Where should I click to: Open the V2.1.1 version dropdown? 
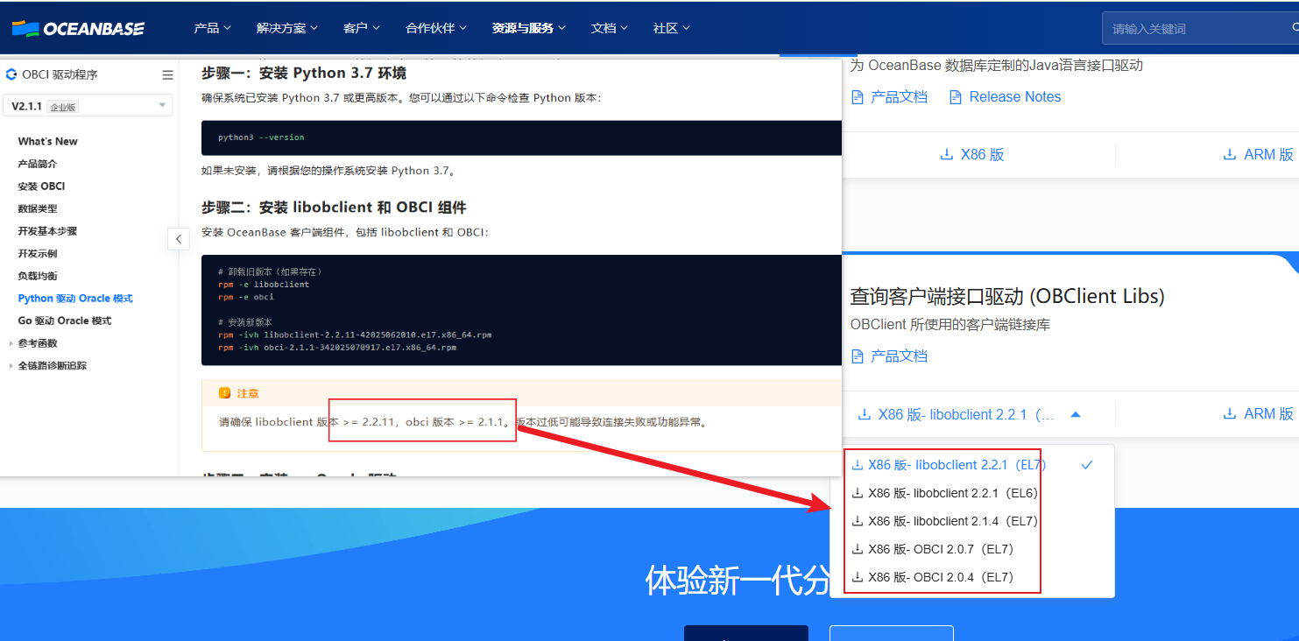[x=88, y=106]
